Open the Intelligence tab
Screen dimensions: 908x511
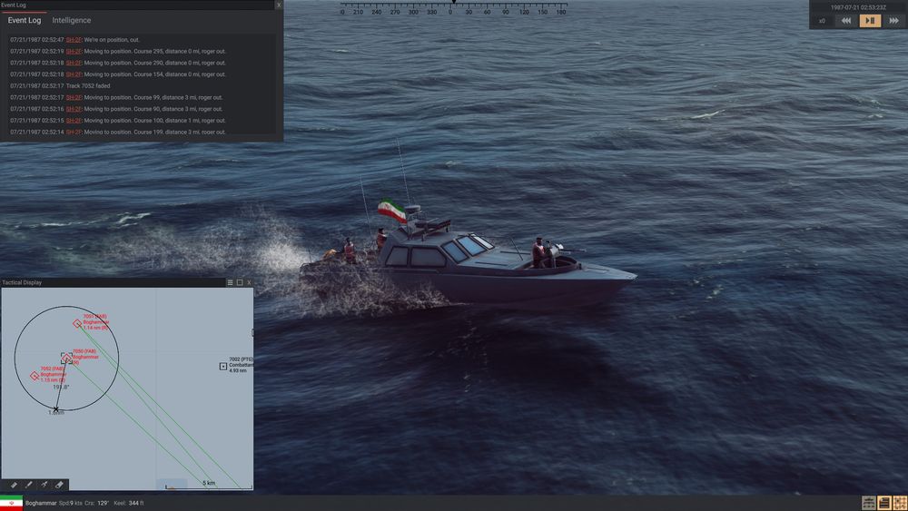71,20
